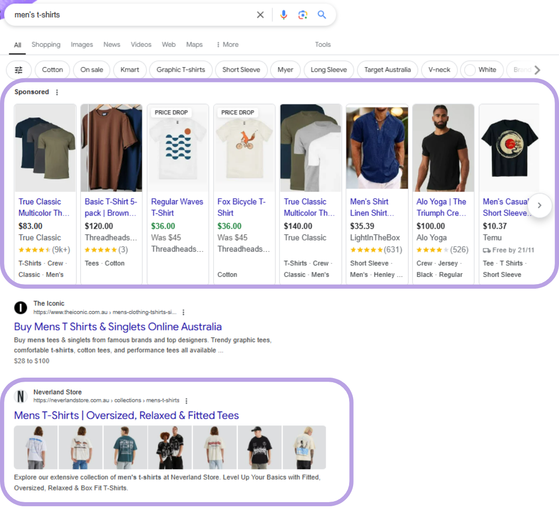Viewport: 559px width, 524px height.
Task: Open the filter tune icon beside chips
Action: (18, 70)
